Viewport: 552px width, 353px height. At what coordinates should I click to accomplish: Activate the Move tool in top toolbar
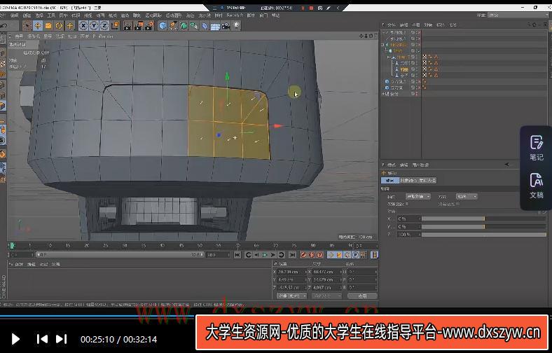click(x=38, y=26)
